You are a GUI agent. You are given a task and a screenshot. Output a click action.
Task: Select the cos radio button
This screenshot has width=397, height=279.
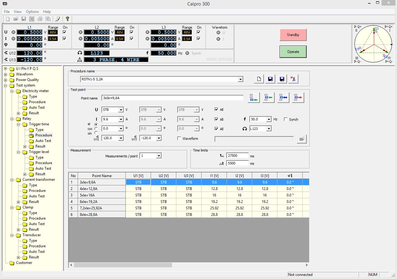tap(96, 128)
